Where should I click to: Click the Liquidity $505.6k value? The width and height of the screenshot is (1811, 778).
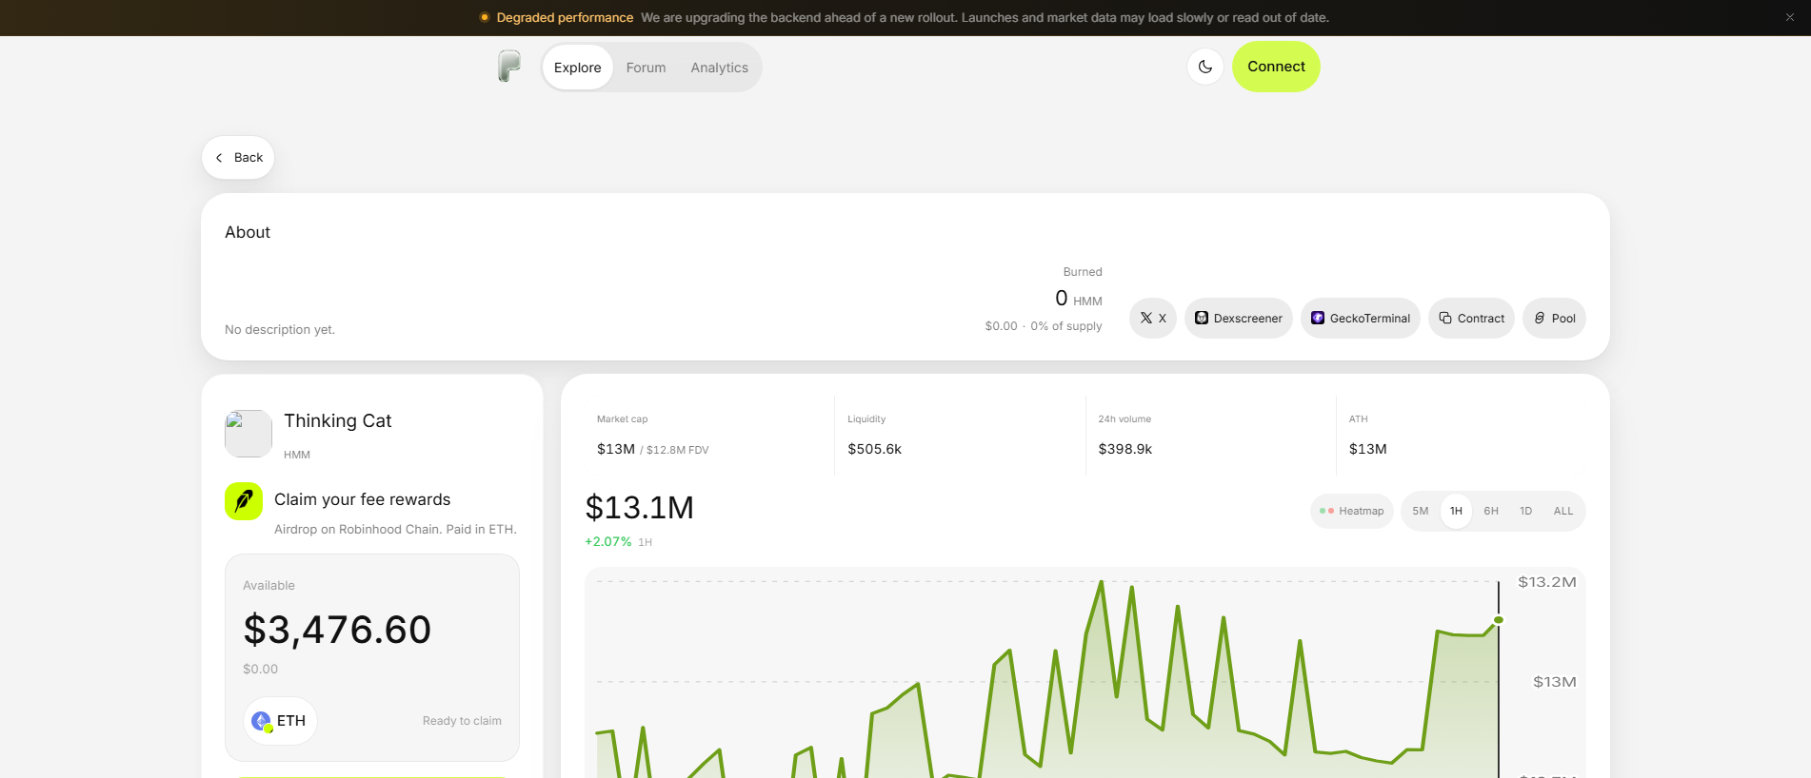click(x=874, y=449)
